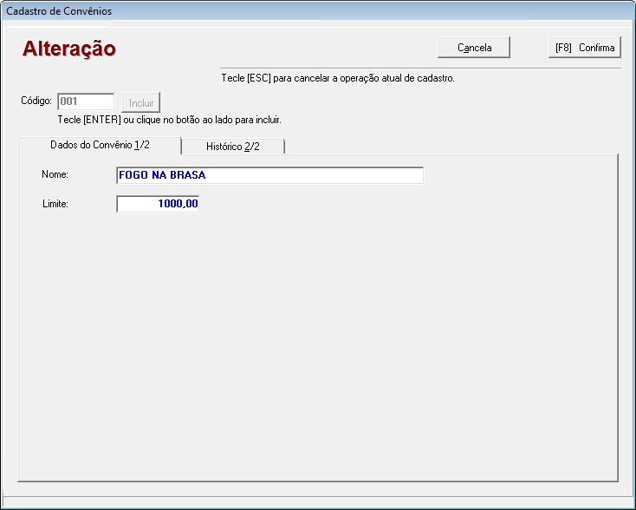This screenshot has width=636, height=510.
Task: Click the Tecle [ESC] cancel instruction text
Action: tap(338, 78)
